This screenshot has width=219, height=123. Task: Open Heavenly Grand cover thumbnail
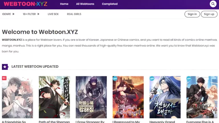pos(165,97)
